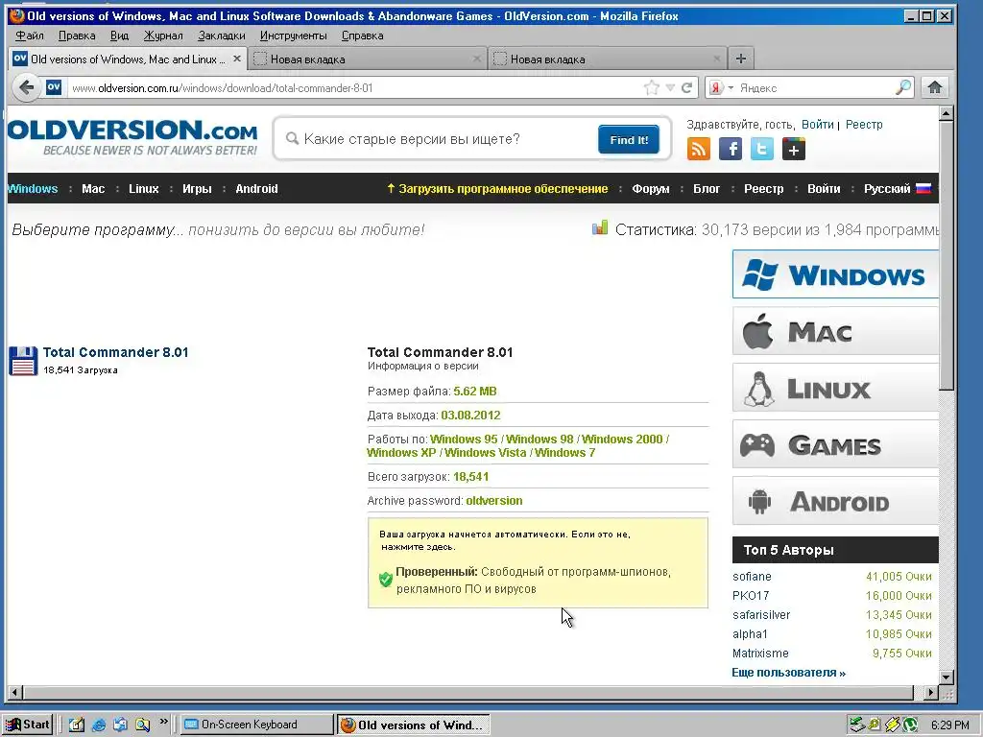Open the Блог link

707,189
